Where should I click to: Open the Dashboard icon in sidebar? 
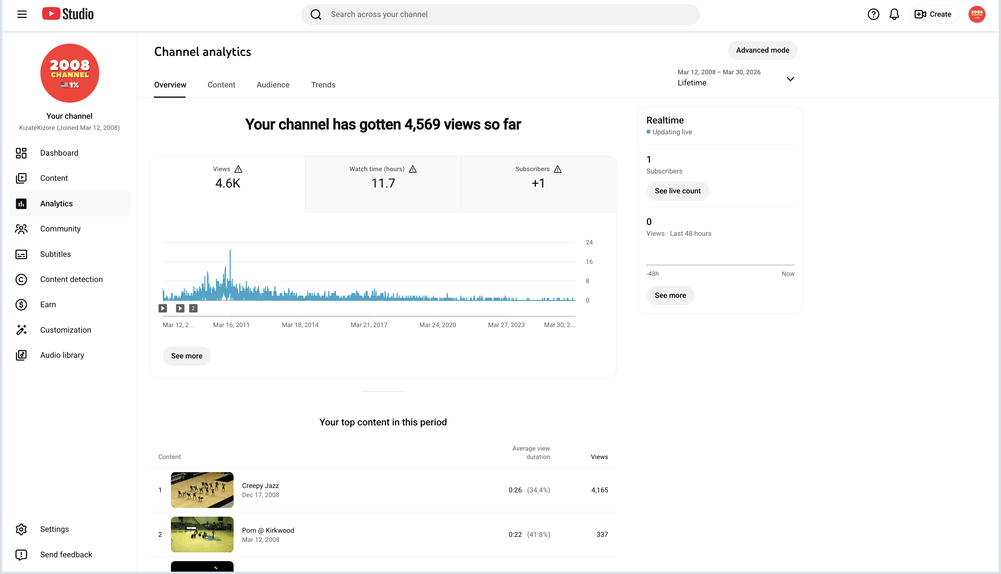click(x=21, y=153)
